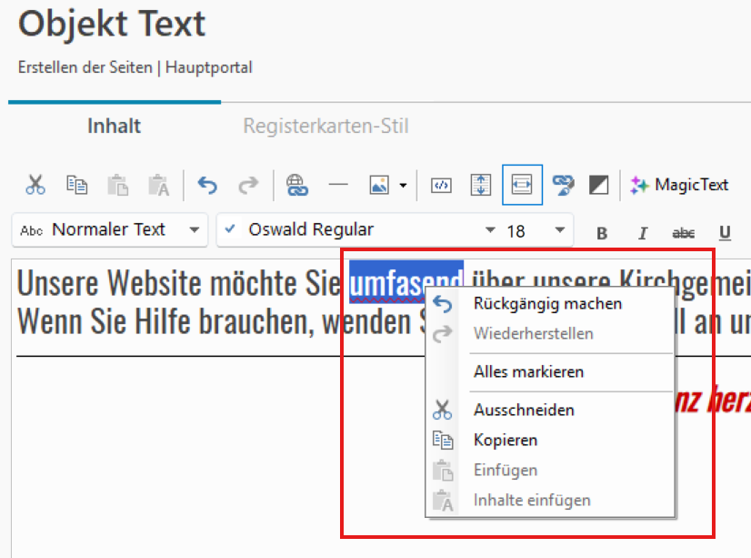The image size is (751, 558).
Task: Expand the font size 18 dropdown
Action: pyautogui.click(x=559, y=230)
